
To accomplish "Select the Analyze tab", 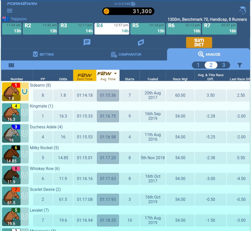I will pyautogui.click(x=208, y=55).
